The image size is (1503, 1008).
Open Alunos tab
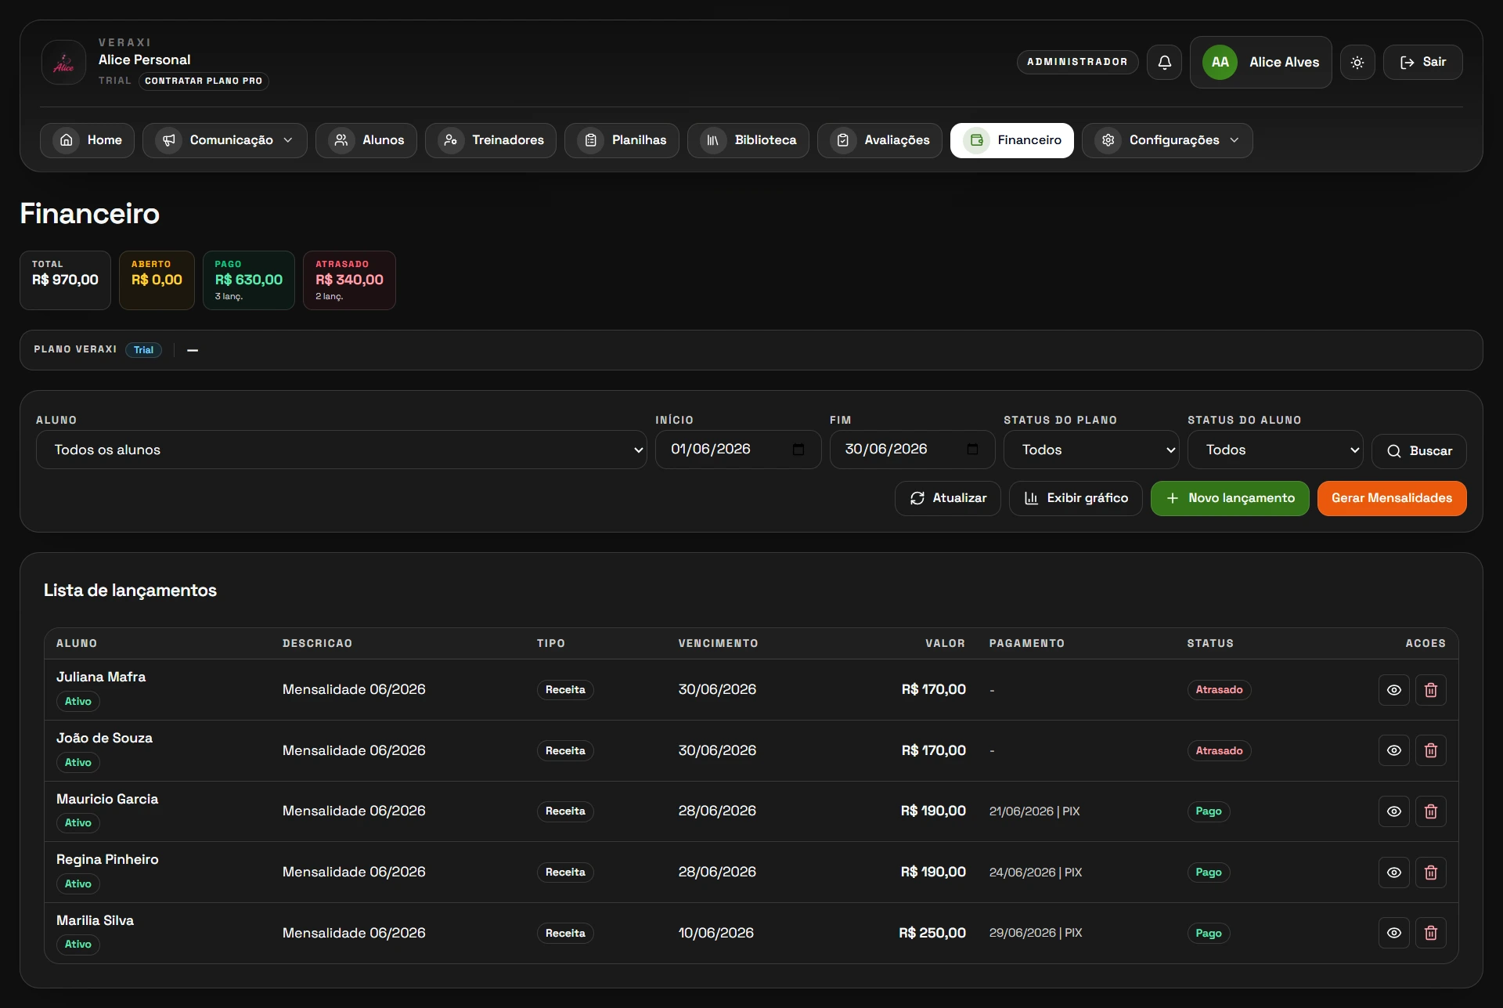point(366,140)
